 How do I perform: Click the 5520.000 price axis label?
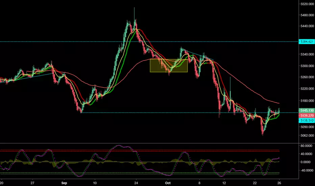(x=307, y=4)
